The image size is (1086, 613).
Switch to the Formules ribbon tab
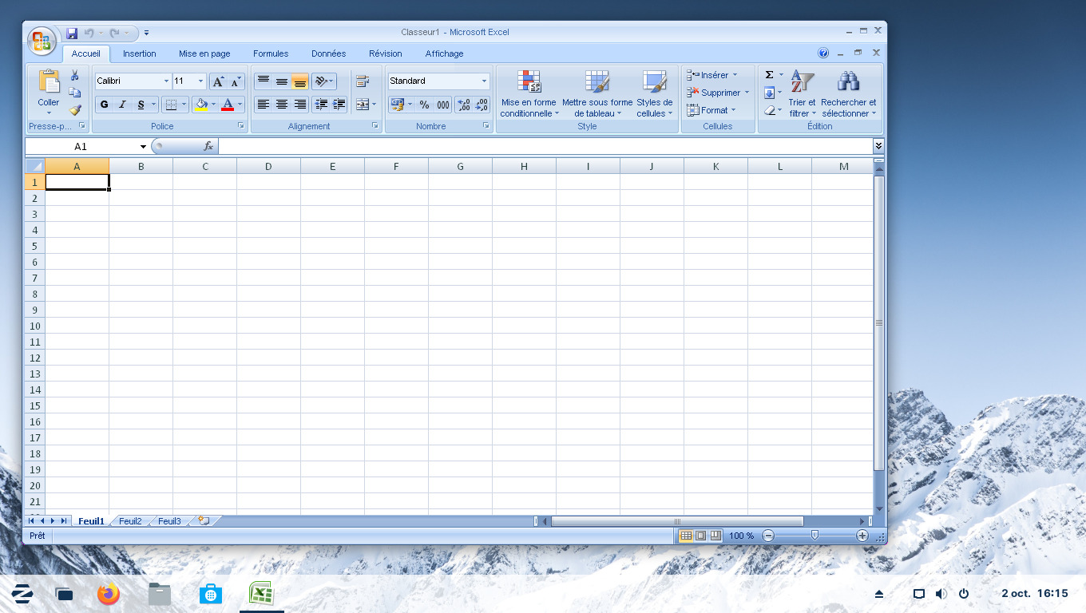click(x=271, y=53)
